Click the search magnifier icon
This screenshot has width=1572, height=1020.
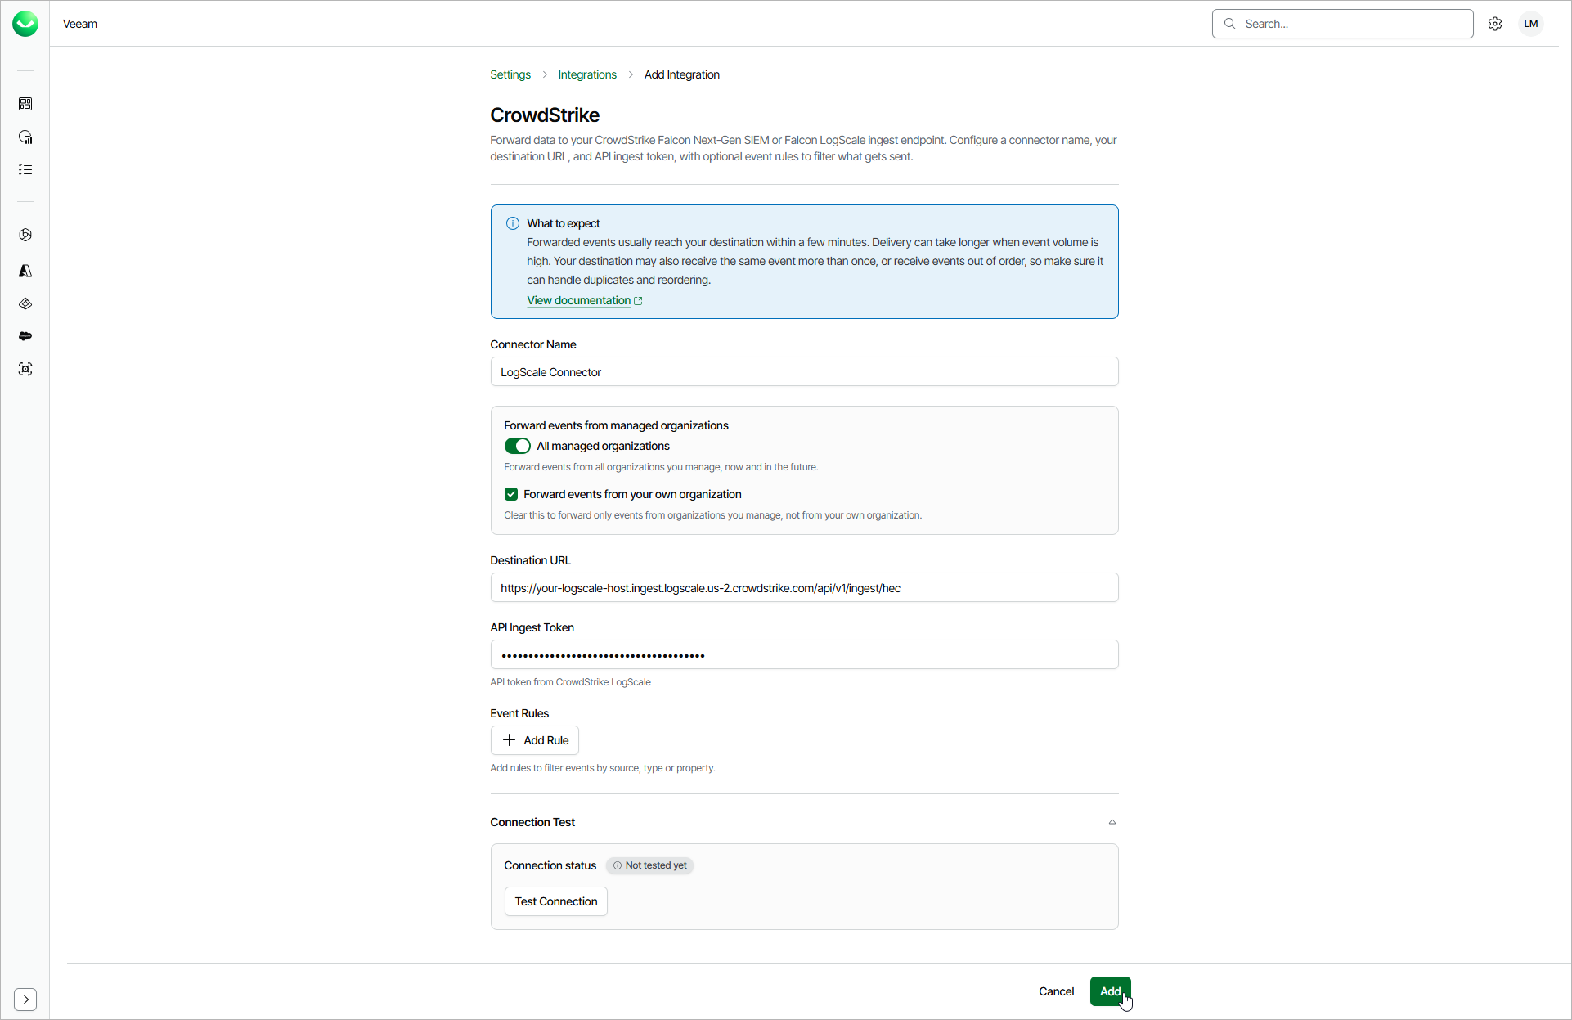pyautogui.click(x=1229, y=24)
